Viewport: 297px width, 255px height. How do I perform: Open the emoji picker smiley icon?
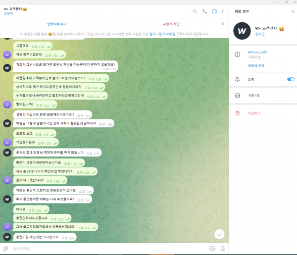click(212, 248)
